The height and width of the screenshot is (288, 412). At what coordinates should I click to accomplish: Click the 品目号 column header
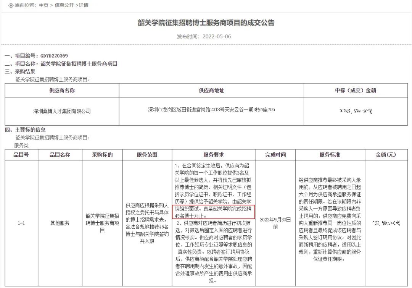pyautogui.click(x=21, y=155)
